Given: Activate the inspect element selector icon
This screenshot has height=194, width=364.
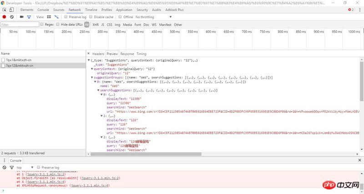Looking at the screenshot, I should pos(5,10).
